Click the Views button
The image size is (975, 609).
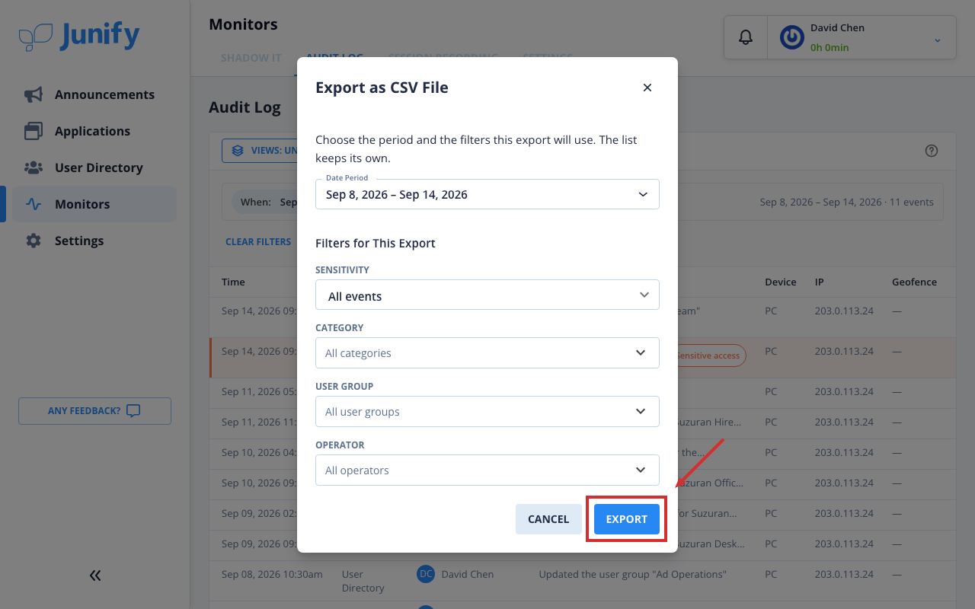259,151
